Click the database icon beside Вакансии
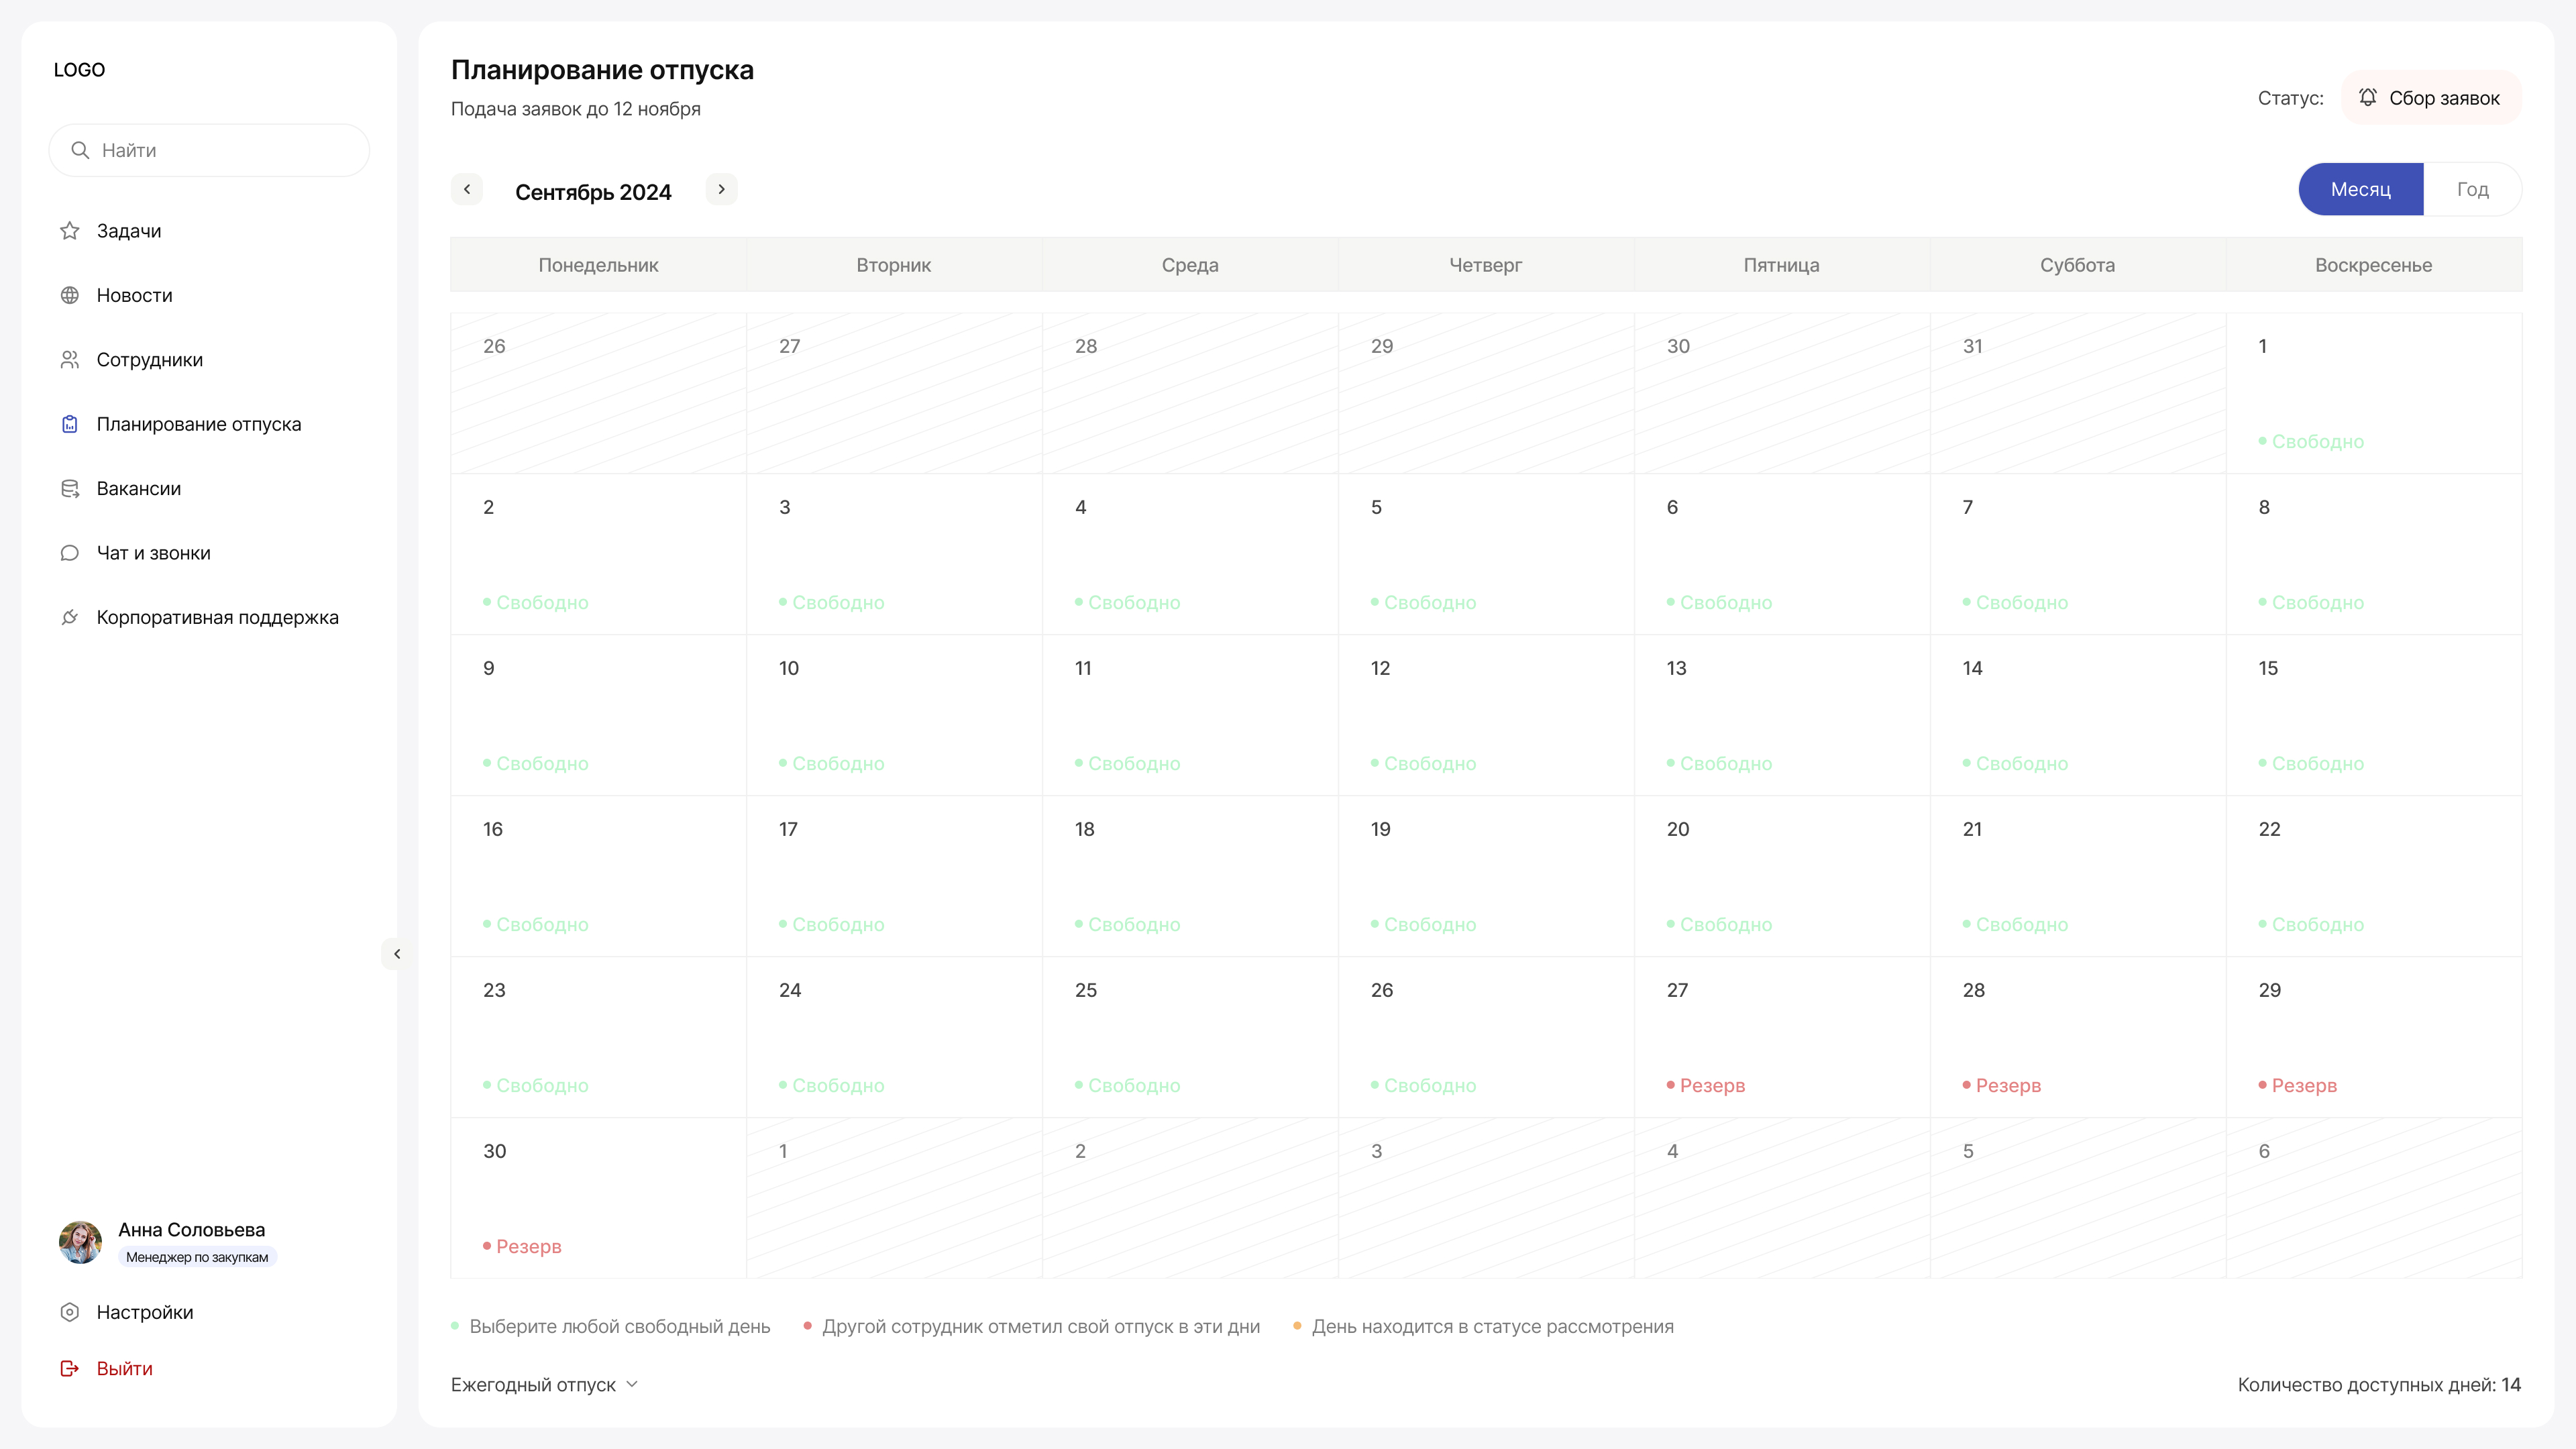This screenshot has width=2576, height=1449. 70,489
